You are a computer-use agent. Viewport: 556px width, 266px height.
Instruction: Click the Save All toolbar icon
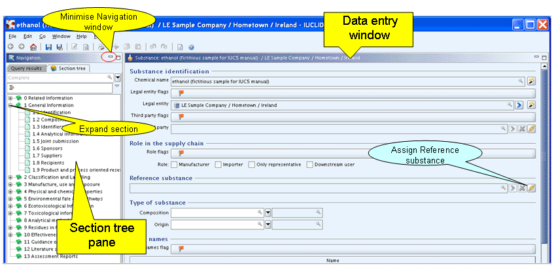[60, 46]
